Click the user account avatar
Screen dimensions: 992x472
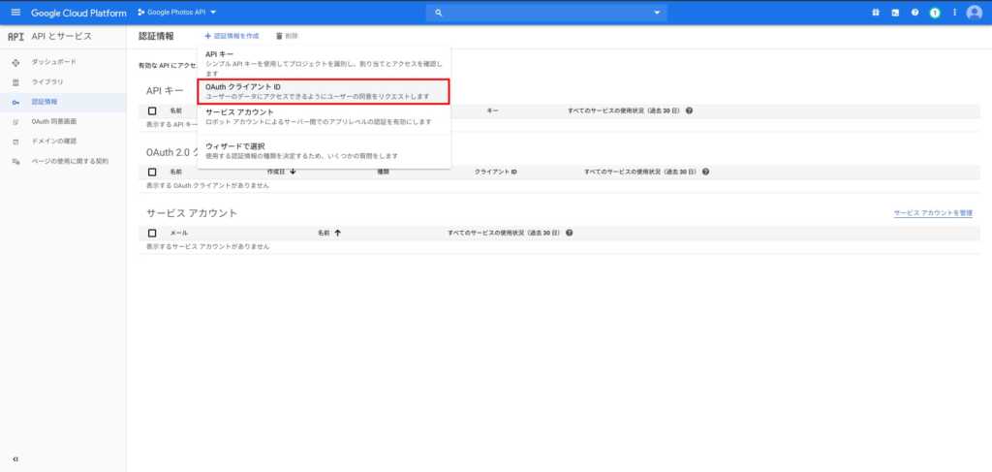pos(975,13)
